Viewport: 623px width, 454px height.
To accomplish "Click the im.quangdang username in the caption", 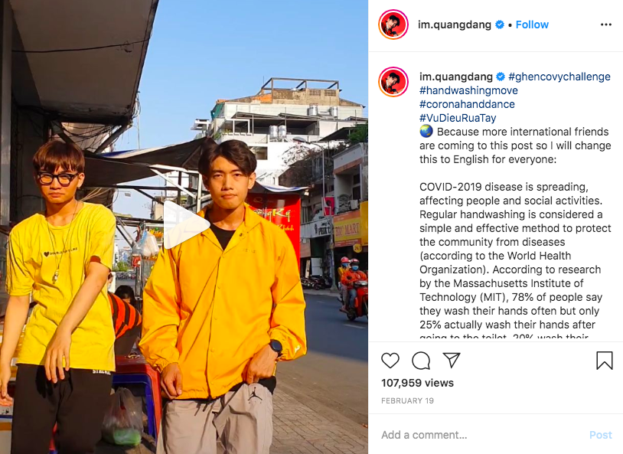I will (x=455, y=77).
